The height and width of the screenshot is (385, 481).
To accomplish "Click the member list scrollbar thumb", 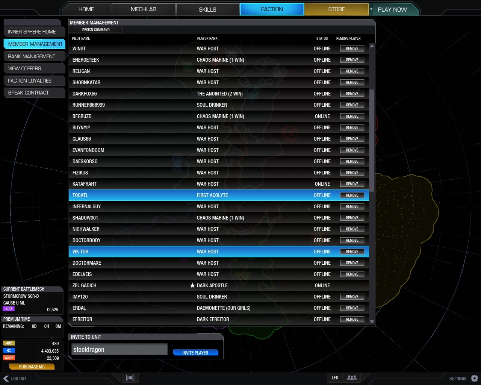I will [372, 141].
